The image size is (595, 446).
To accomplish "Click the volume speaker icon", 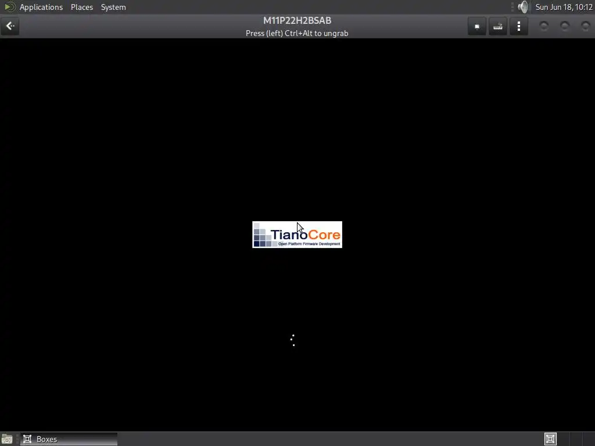I will point(524,7).
